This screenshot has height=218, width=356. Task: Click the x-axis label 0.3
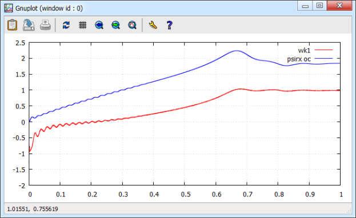pos(123,195)
